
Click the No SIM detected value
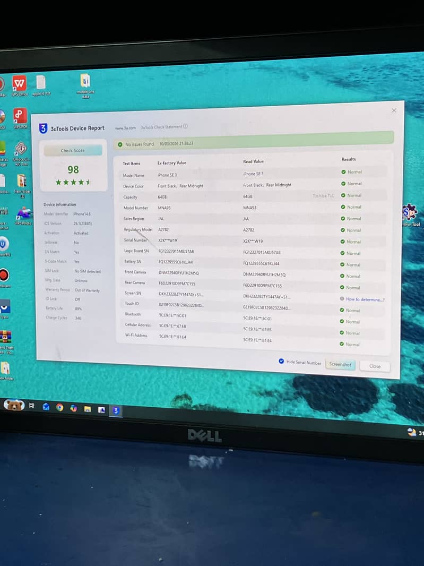click(88, 271)
